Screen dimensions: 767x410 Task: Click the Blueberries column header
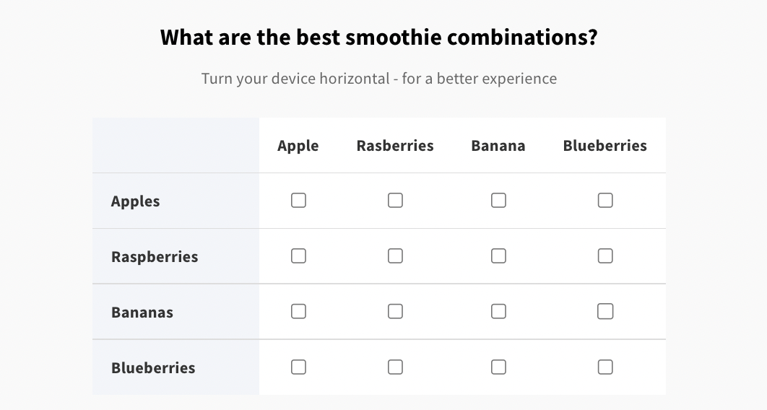click(x=604, y=146)
